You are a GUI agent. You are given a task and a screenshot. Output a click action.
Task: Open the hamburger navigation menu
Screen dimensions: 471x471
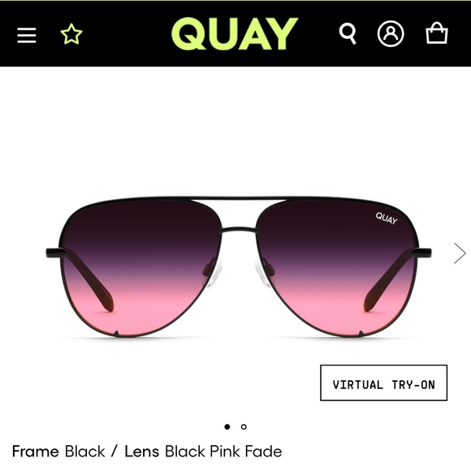pos(27,35)
